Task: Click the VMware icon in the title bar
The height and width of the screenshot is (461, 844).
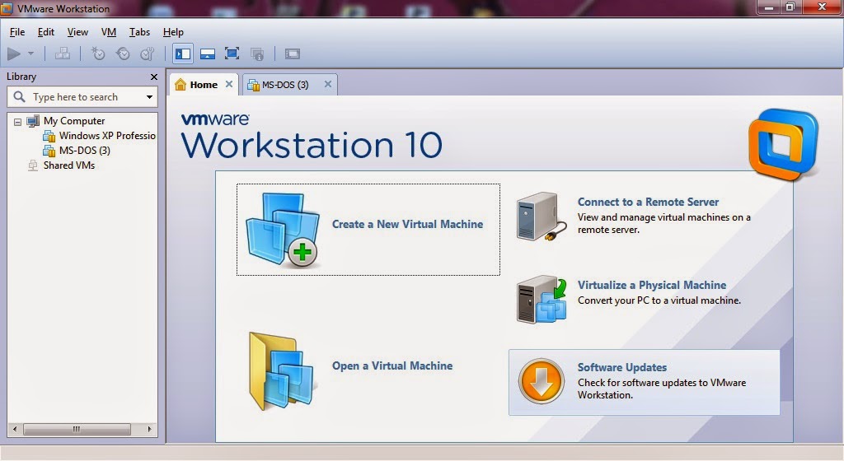Action: 7,8
